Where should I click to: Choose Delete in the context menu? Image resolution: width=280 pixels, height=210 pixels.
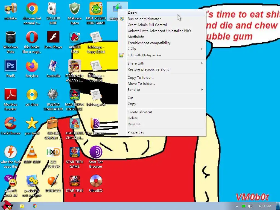click(162, 118)
